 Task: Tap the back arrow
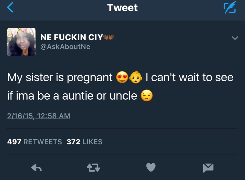coord(10,8)
